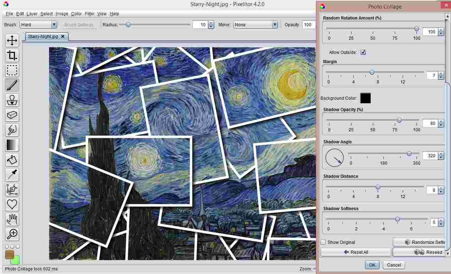Select the Color Picker eyedropper tool
The width and height of the screenshot is (451, 274).
tap(12, 175)
